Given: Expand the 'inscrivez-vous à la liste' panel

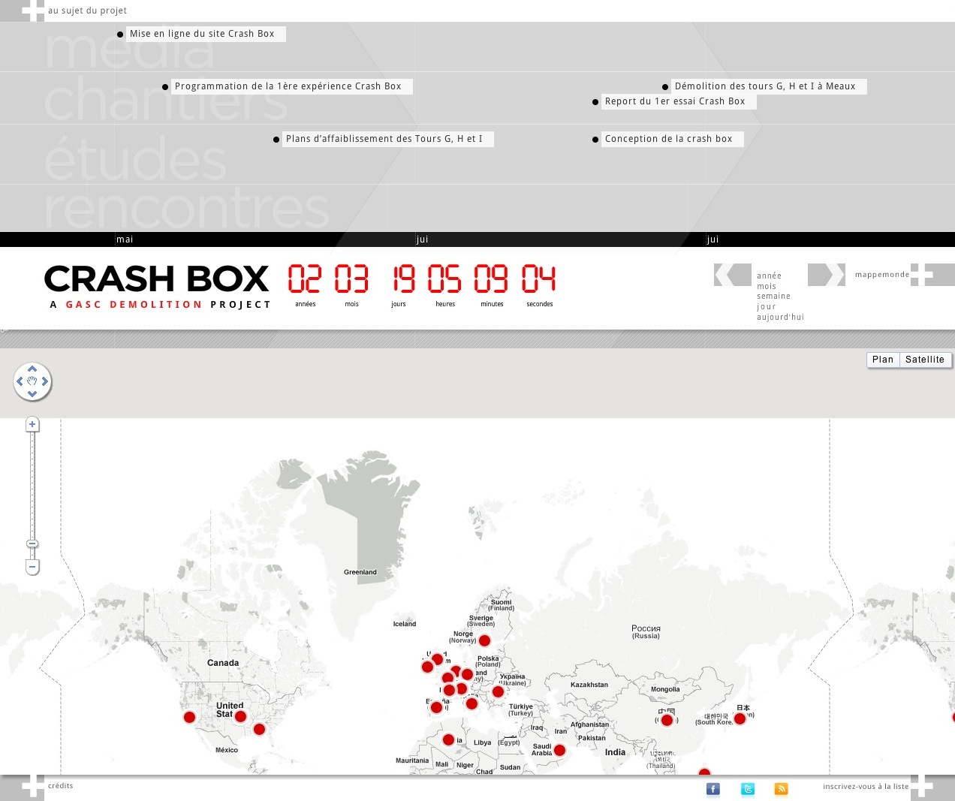Looking at the screenshot, I should point(921,787).
